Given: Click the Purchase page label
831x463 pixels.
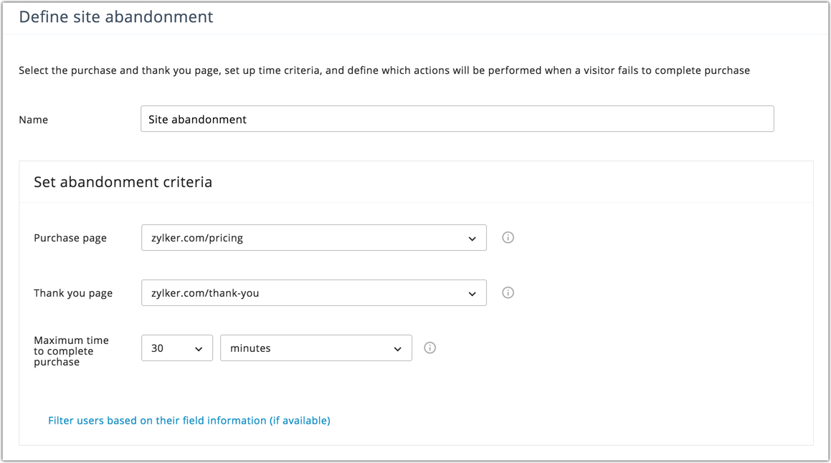Looking at the screenshot, I should coord(70,238).
